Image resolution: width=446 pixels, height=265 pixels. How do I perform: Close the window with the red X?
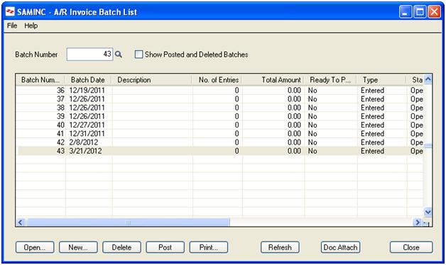[x=435, y=12]
